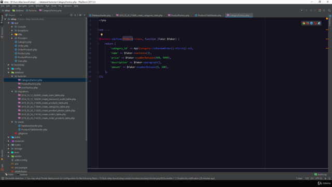Toggle tool windows icon in status bar corner
332x187 pixels.
3,178
